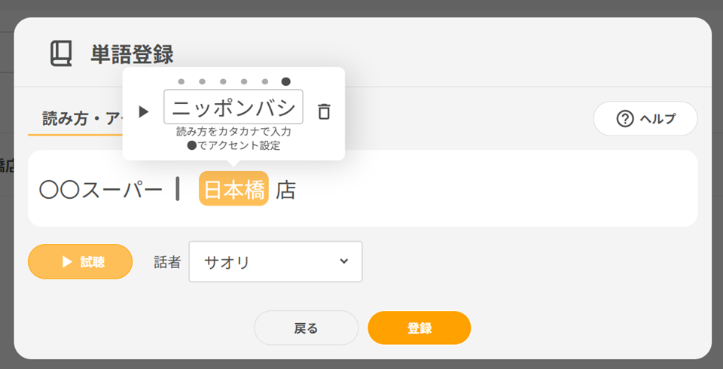The height and width of the screenshot is (369, 723).
Task: Select the 〇〇スーパー text segment
Action: 101,191
